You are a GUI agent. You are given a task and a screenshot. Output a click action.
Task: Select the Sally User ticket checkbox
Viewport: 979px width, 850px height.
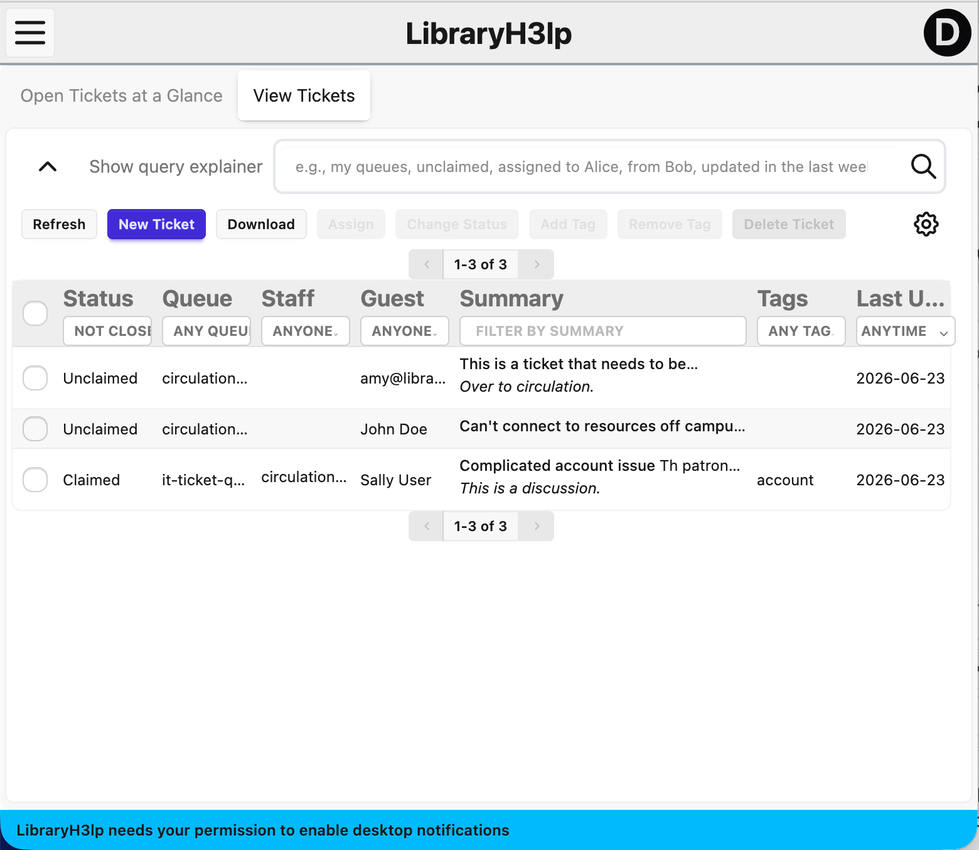(x=35, y=480)
